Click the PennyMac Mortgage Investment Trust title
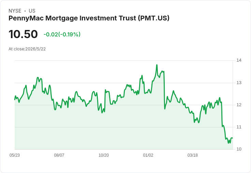 (x=89, y=18)
